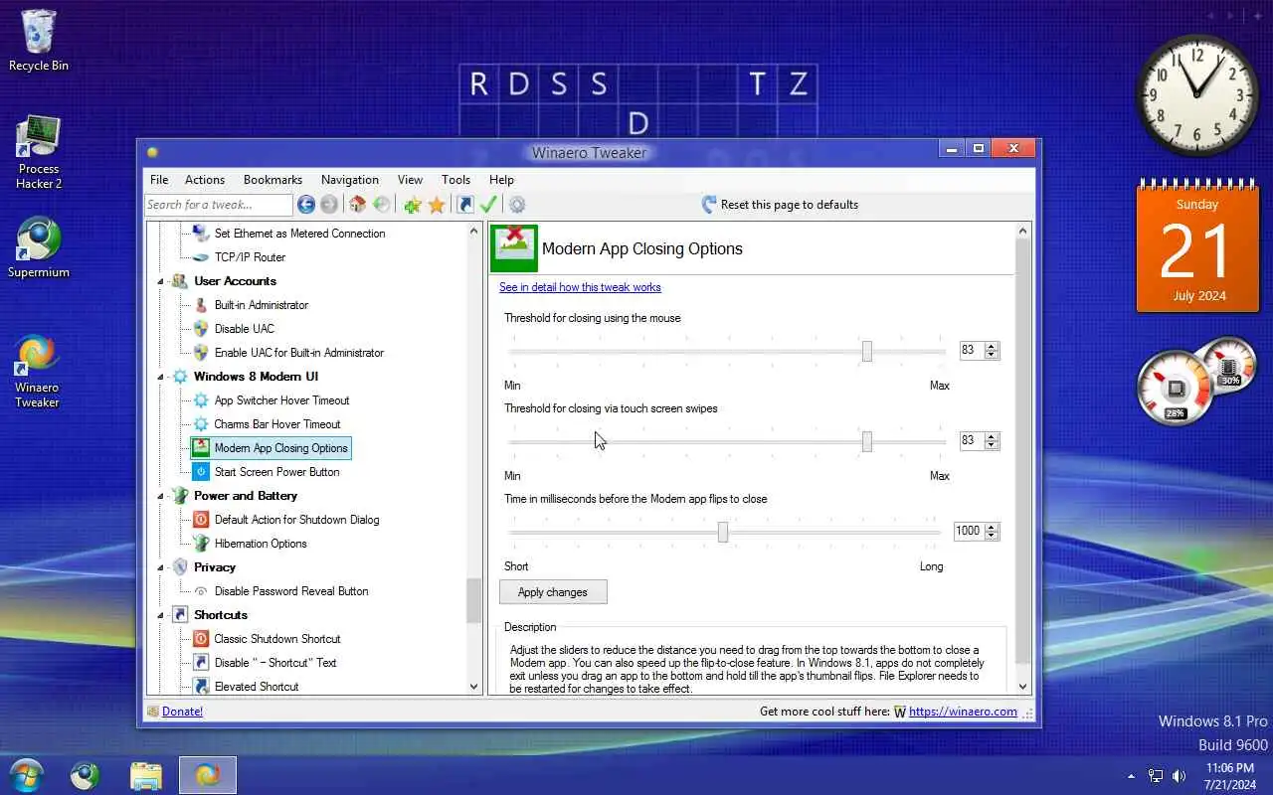
Task: Click Apply changes button
Action: 553,592
